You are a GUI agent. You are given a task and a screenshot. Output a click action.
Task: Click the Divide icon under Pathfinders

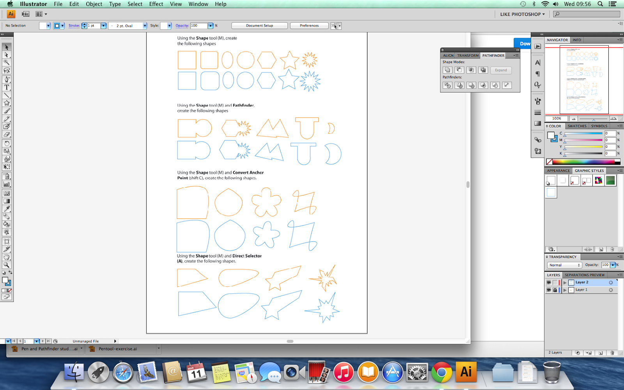[448, 85]
